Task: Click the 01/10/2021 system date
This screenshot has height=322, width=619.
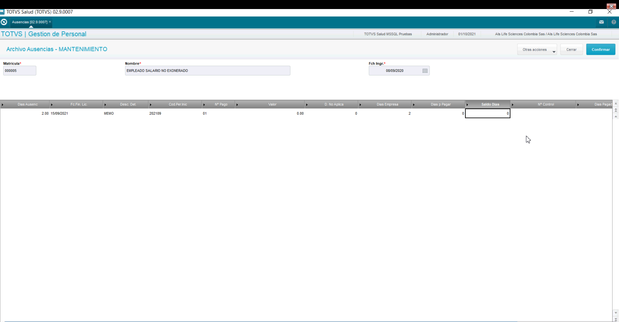Action: tap(467, 34)
